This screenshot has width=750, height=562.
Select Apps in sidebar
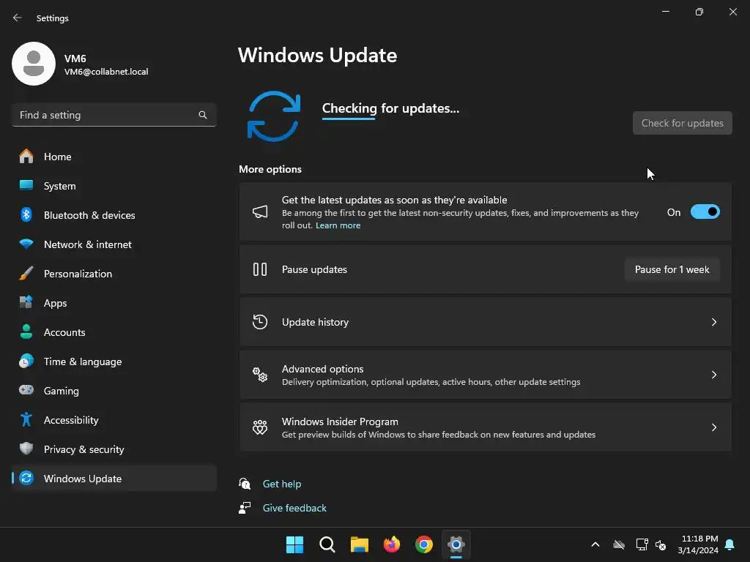pyautogui.click(x=114, y=303)
